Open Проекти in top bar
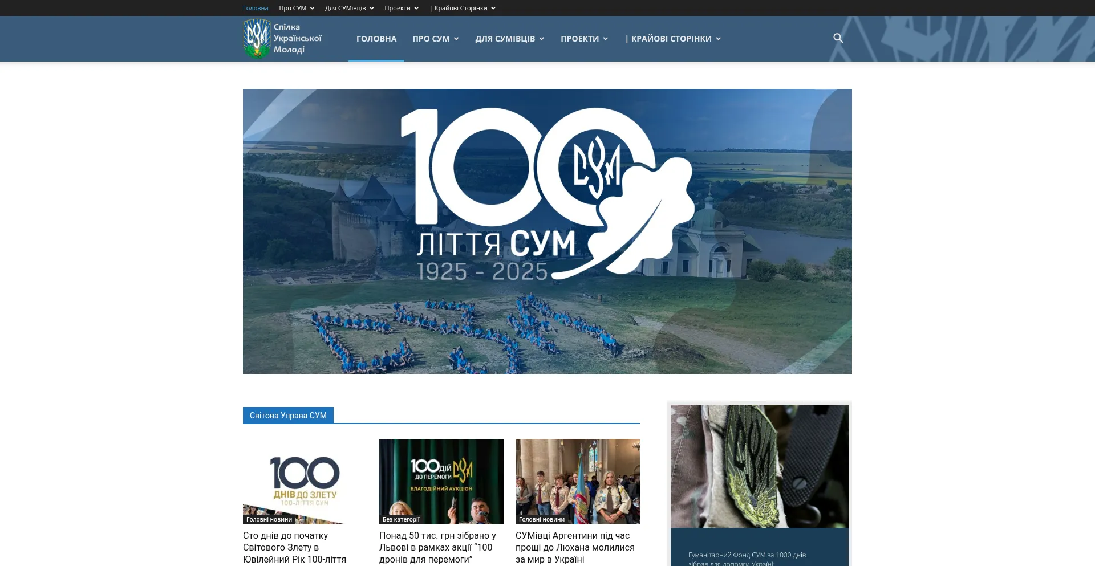The height and width of the screenshot is (566, 1095). 401,8
